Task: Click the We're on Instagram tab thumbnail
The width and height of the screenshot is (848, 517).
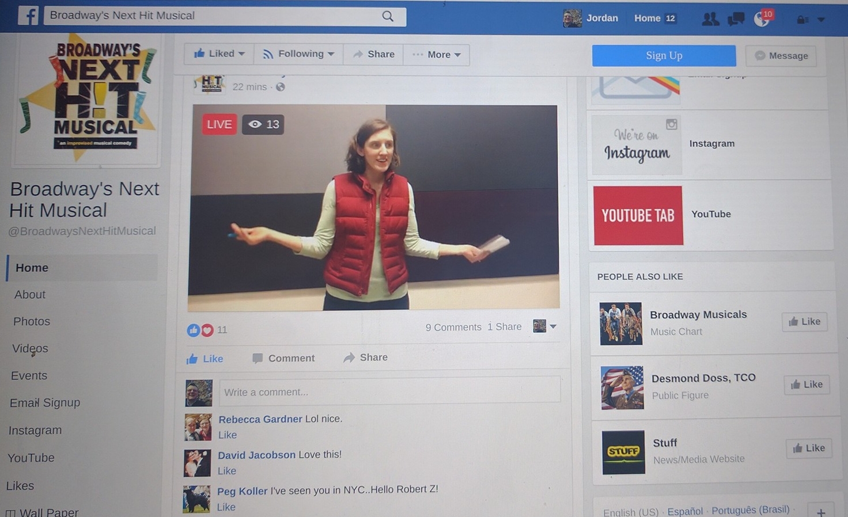Action: [x=637, y=145]
